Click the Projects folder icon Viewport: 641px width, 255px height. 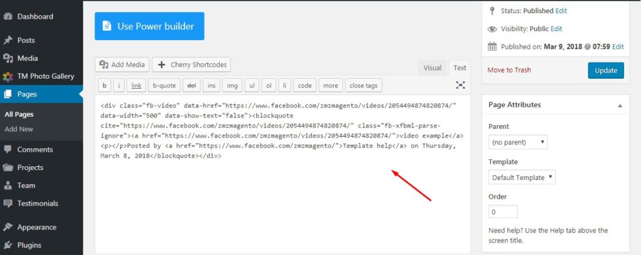[x=8, y=167]
